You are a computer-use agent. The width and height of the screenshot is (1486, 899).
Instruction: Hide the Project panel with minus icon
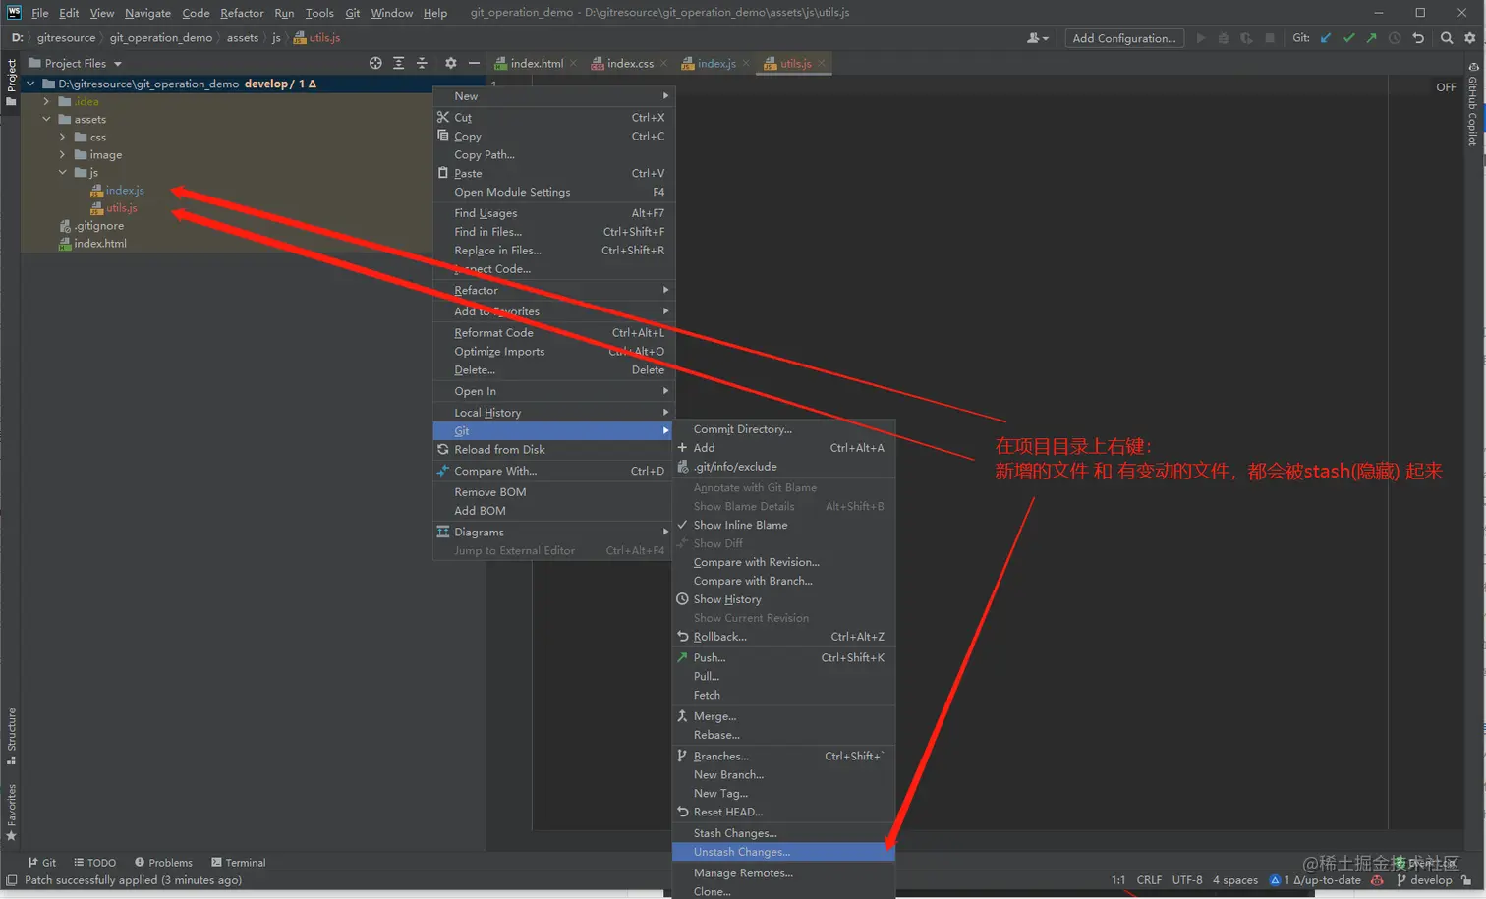click(474, 63)
